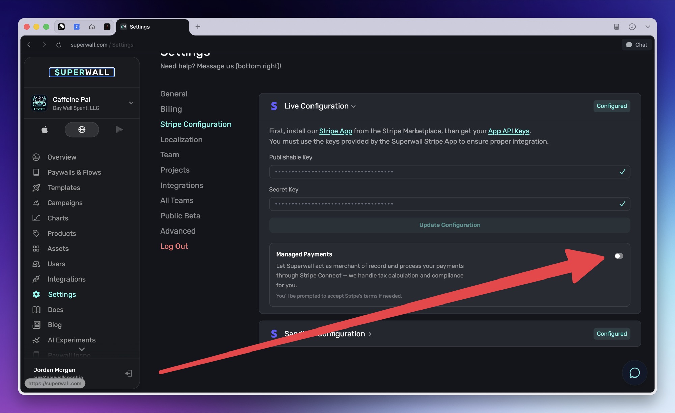Click the Configured badge for Live Configuration
The width and height of the screenshot is (675, 413).
click(x=612, y=106)
